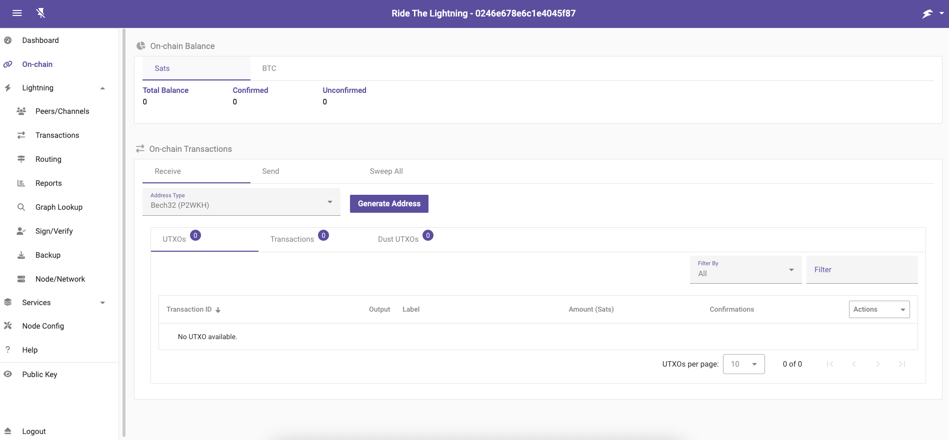The height and width of the screenshot is (440, 949).
Task: Open Sign/Verify page
Action: pos(54,231)
